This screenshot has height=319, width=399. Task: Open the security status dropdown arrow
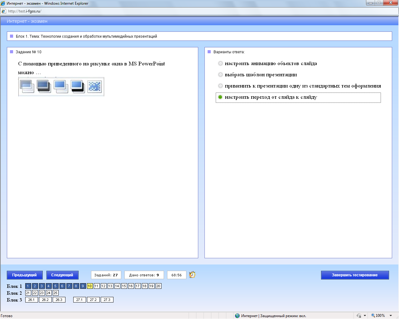365,316
